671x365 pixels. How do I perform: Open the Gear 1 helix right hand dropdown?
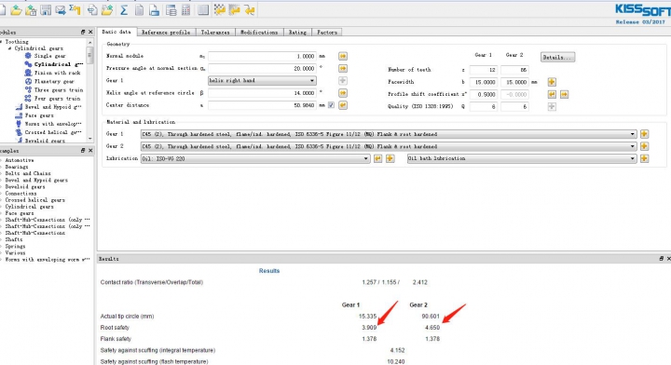pyautogui.click(x=262, y=80)
